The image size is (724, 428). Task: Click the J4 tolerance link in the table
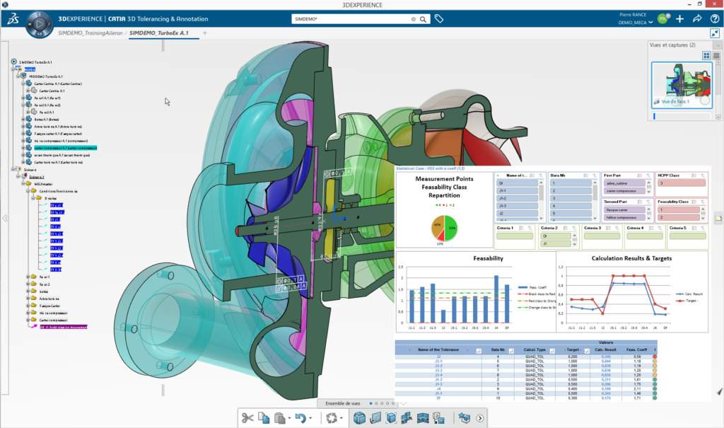pyautogui.click(x=438, y=388)
